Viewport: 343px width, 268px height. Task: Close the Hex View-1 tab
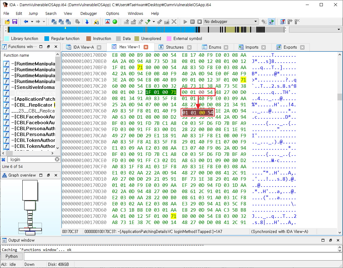(x=146, y=47)
